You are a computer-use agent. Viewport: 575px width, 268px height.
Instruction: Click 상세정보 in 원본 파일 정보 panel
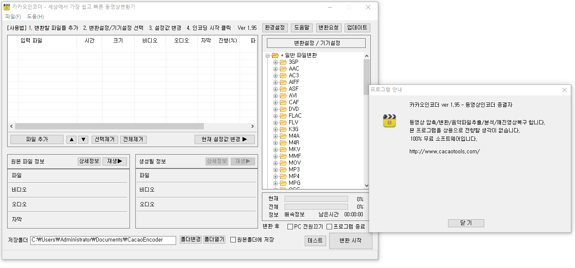(x=89, y=161)
